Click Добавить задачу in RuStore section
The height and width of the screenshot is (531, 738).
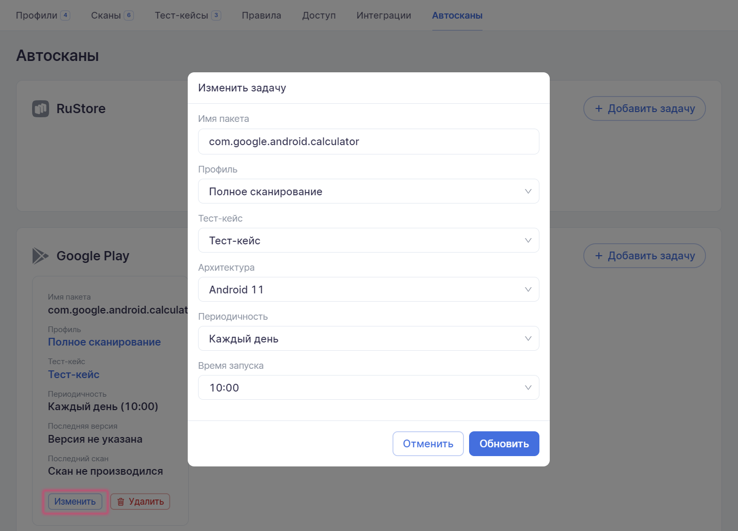tap(644, 108)
